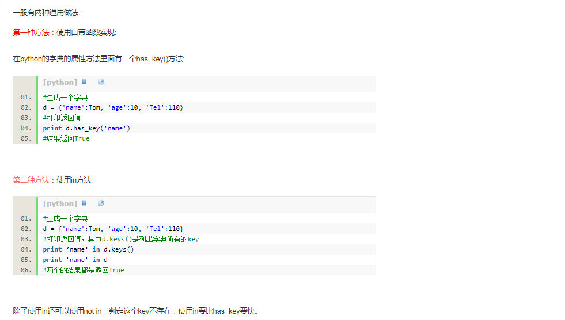Image resolution: width=565 pixels, height=320 pixels.
Task: Click dictionary definition line in first code block
Action: coord(113,107)
